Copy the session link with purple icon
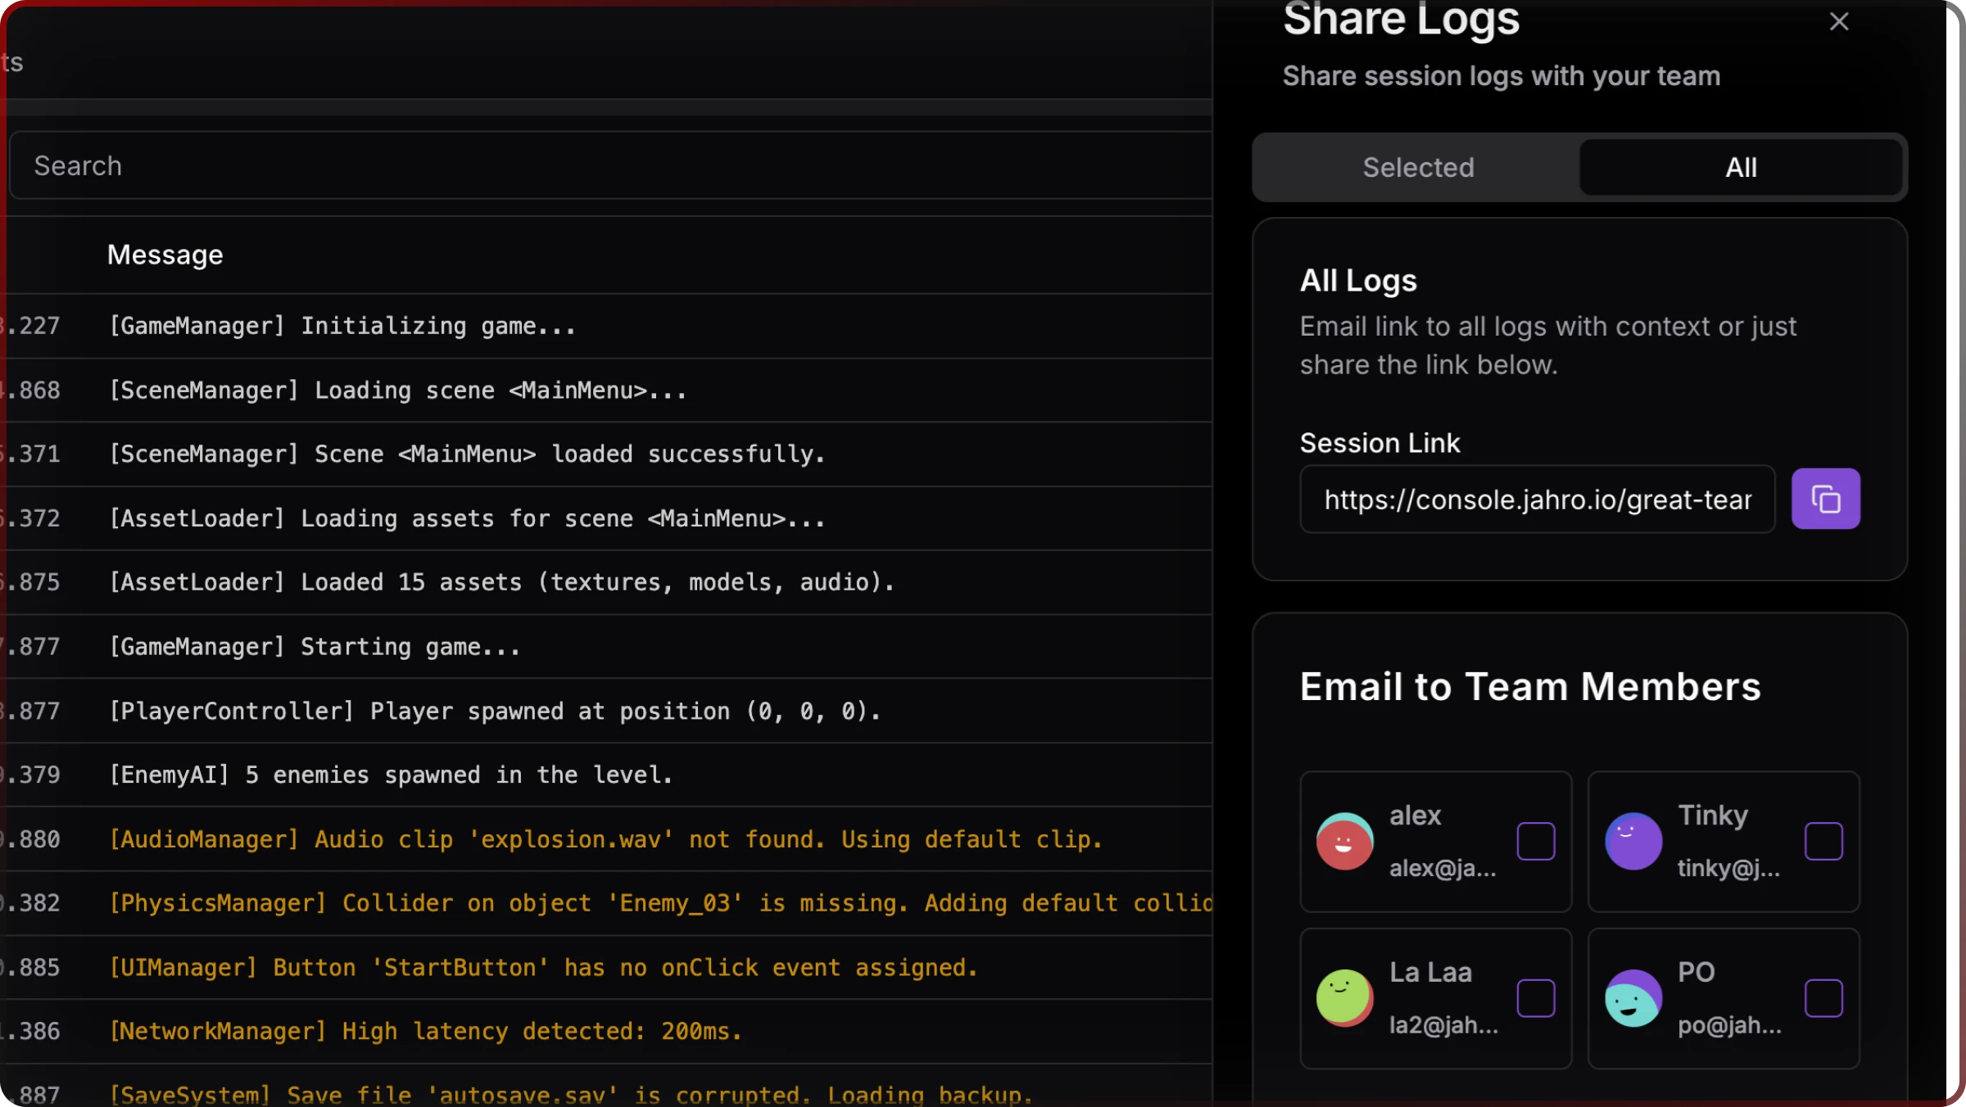This screenshot has width=1966, height=1107. pos(1825,499)
